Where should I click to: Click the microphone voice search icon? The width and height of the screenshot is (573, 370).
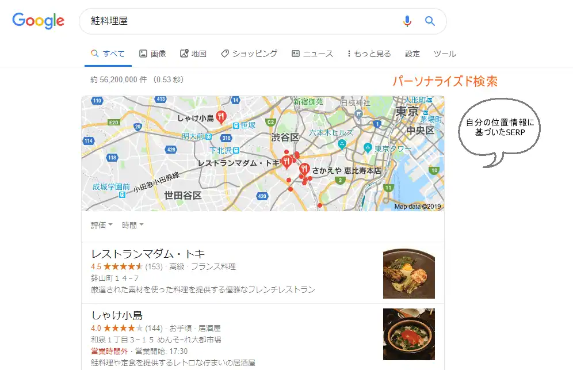tap(407, 21)
